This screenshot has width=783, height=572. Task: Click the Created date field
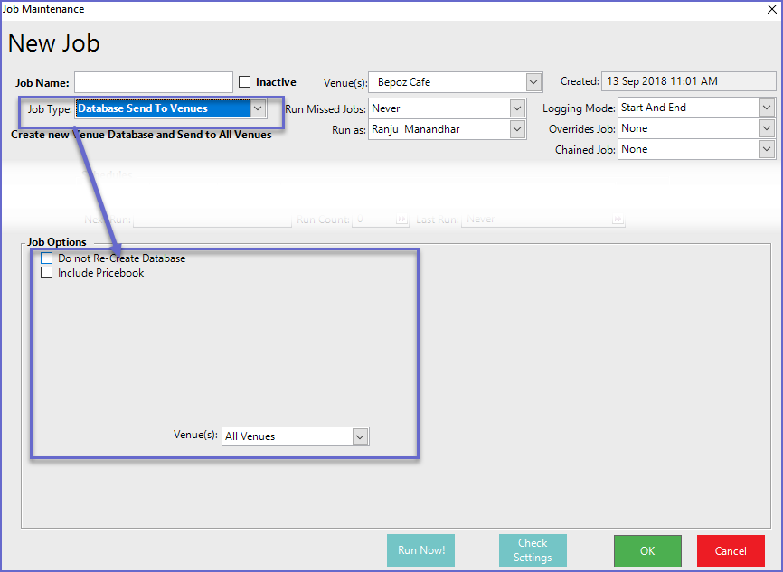click(x=688, y=81)
